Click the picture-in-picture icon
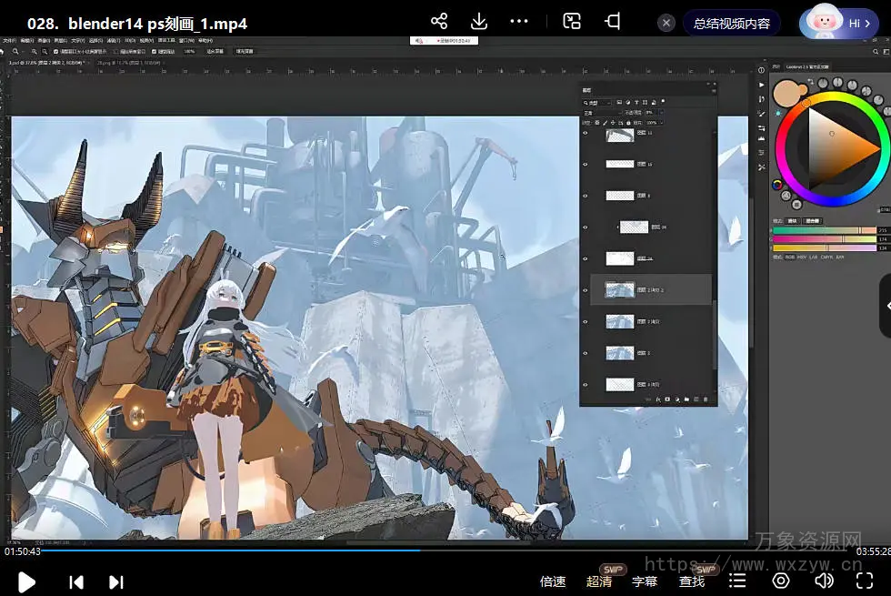This screenshot has height=596, width=891. pos(572,22)
